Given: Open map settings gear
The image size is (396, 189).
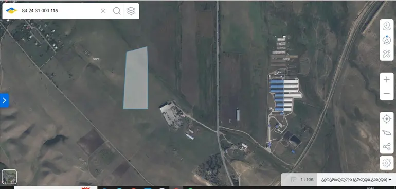Looking at the screenshot, I should click(386, 163).
